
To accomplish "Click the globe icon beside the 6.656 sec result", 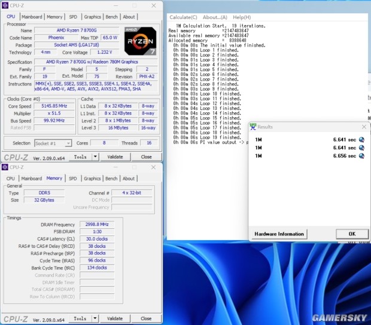I will pos(361,156).
